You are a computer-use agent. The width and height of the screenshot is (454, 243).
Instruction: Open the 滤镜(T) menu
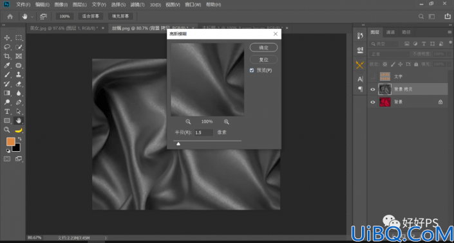138,4
